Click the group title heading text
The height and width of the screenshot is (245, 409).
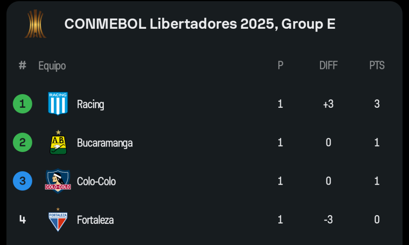(200, 24)
